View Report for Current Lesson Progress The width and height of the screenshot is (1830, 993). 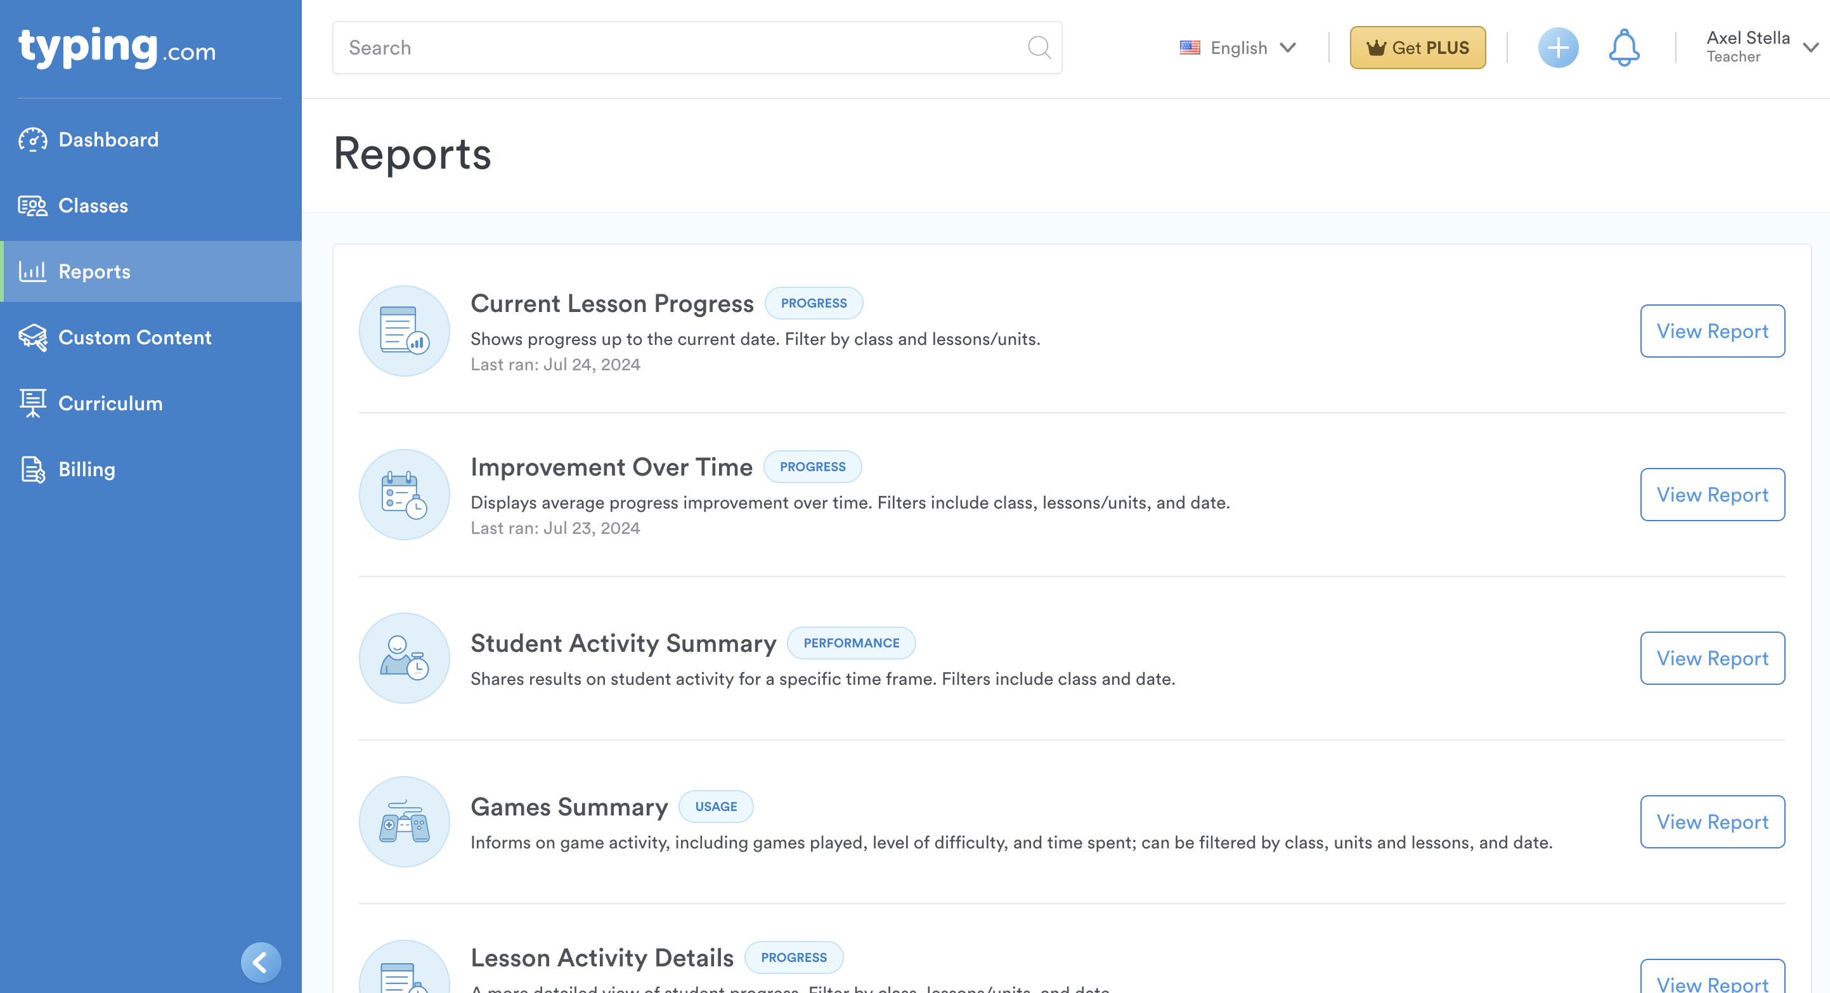point(1712,331)
